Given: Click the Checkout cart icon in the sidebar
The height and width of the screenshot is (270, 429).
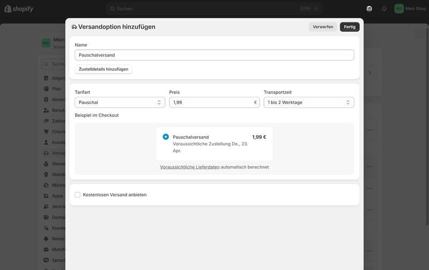Looking at the screenshot, I should [47, 132].
